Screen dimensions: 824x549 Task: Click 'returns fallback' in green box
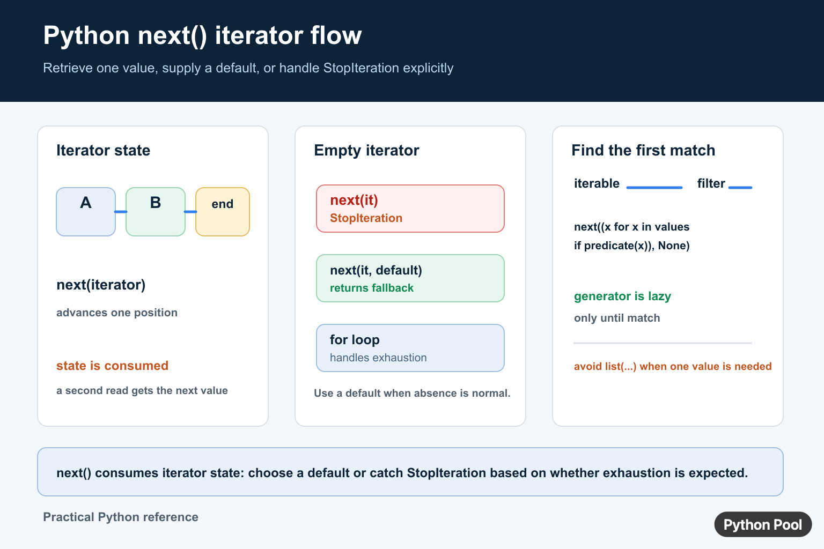coord(372,288)
